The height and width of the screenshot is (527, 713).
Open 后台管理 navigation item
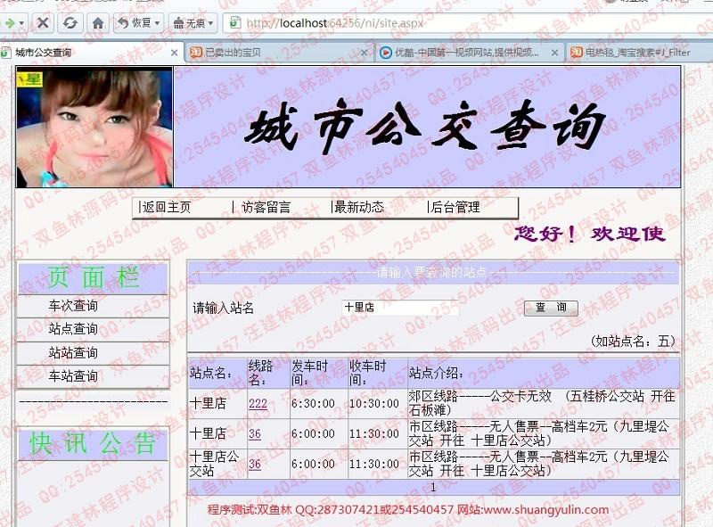[x=454, y=208]
